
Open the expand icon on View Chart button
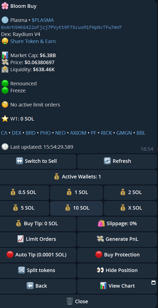point(153,283)
